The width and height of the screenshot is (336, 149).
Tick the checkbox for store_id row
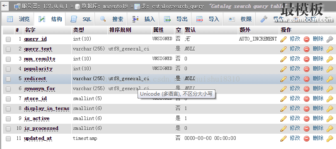coord(8,99)
